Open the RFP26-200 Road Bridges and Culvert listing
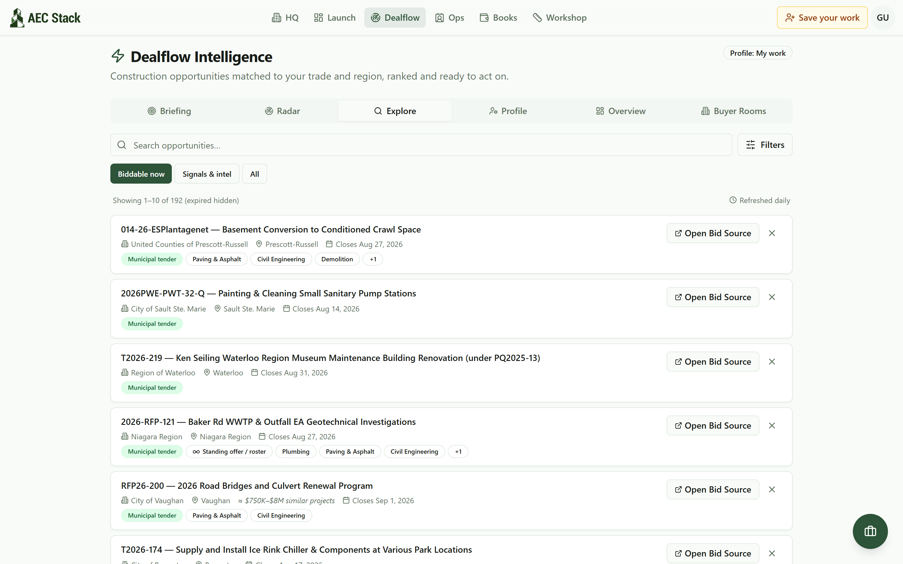903x564 pixels. 247,486
